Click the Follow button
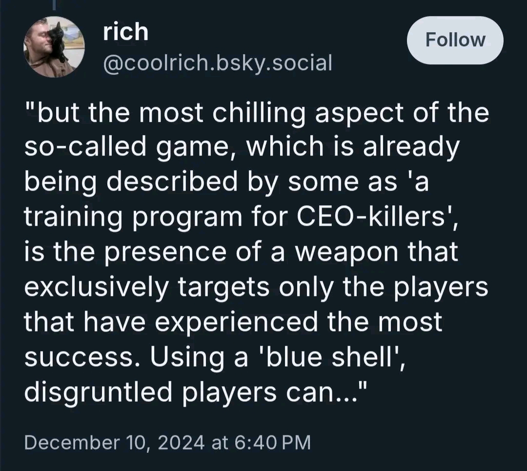This screenshot has width=527, height=471. click(455, 40)
